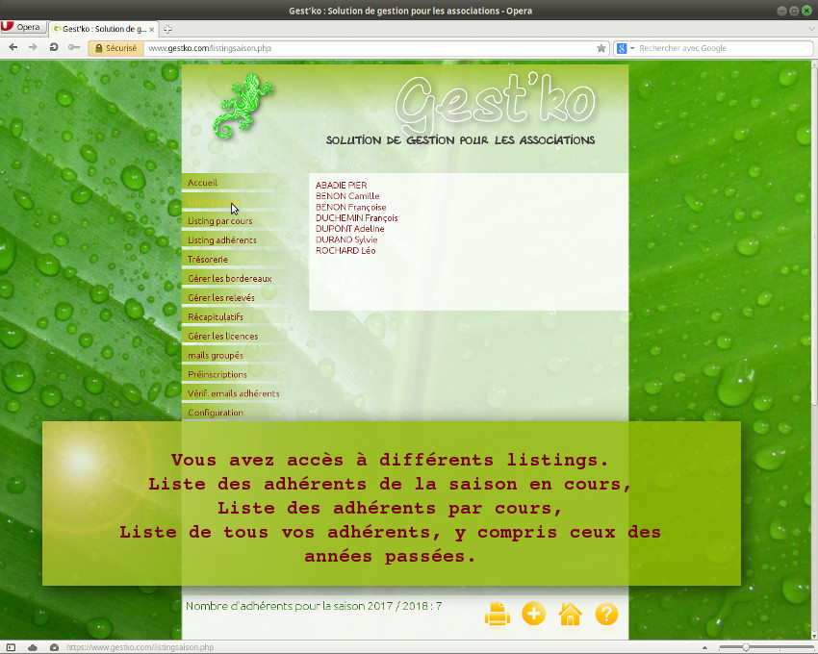This screenshot has width=818, height=654.
Task: Open the Trésorerie menu item
Action: (208, 260)
